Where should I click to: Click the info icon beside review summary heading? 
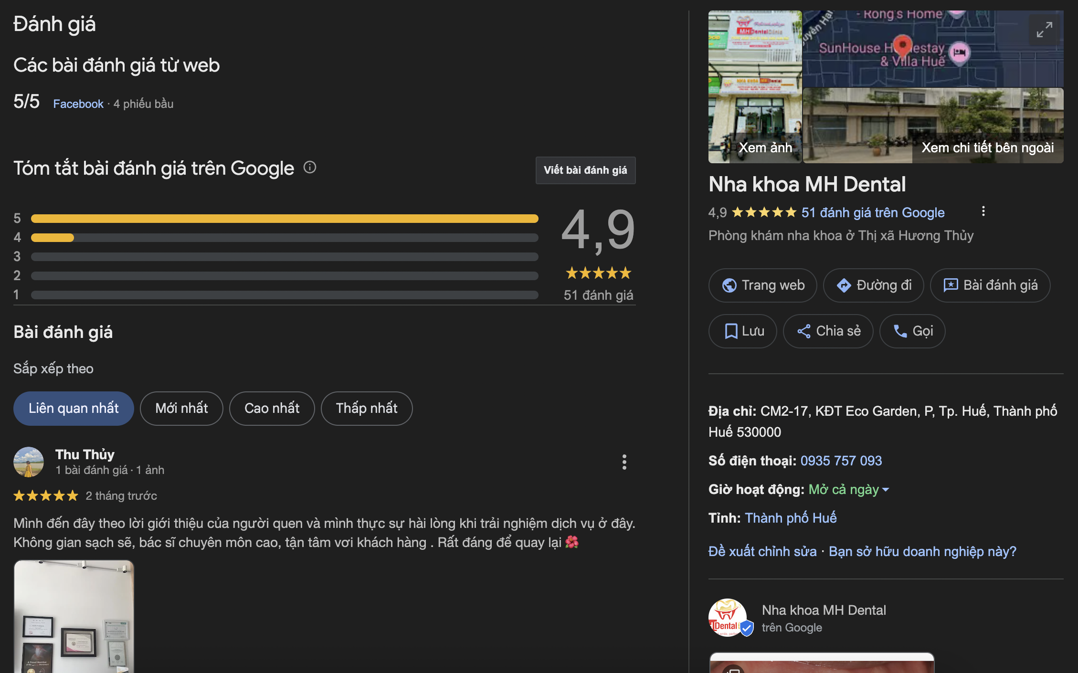point(310,168)
